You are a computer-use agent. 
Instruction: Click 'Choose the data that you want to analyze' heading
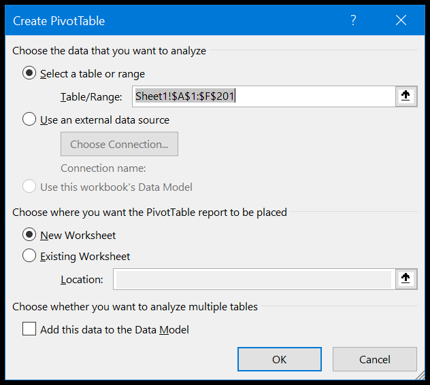(x=109, y=51)
